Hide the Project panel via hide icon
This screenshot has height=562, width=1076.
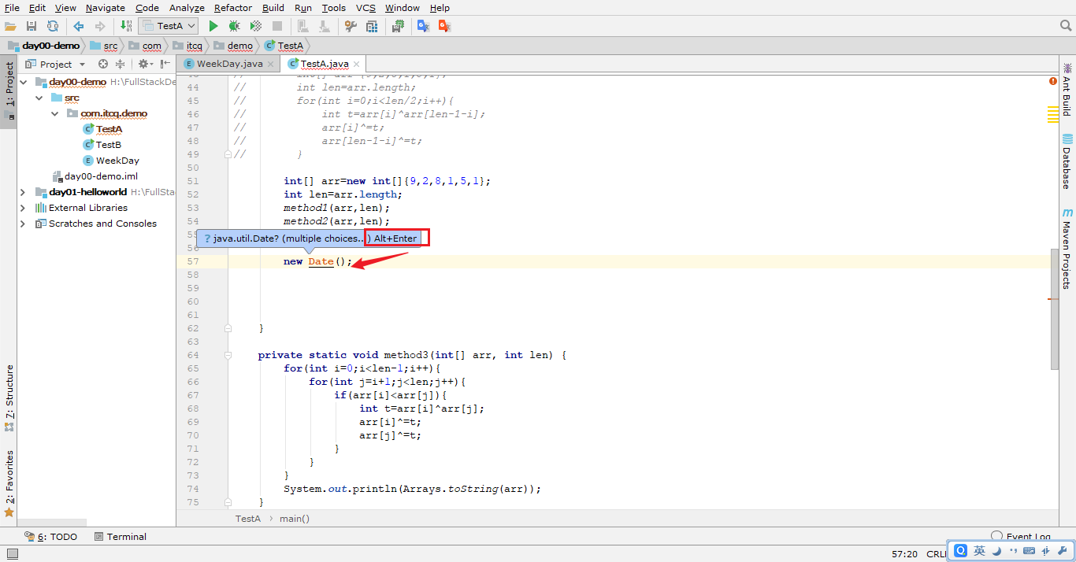pos(166,64)
